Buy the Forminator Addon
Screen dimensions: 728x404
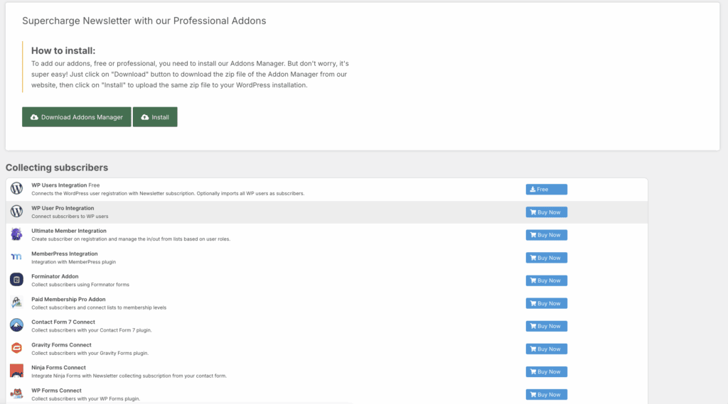coord(547,280)
